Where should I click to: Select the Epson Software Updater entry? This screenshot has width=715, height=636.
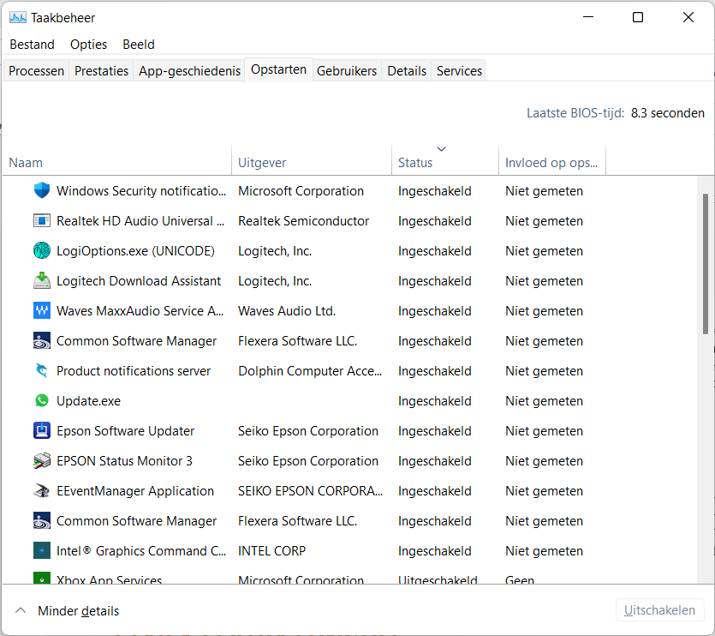[x=125, y=431]
